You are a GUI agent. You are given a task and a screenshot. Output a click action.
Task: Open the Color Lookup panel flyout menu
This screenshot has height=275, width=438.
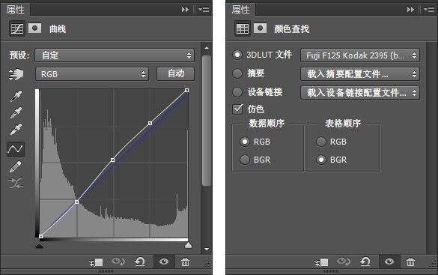point(429,10)
